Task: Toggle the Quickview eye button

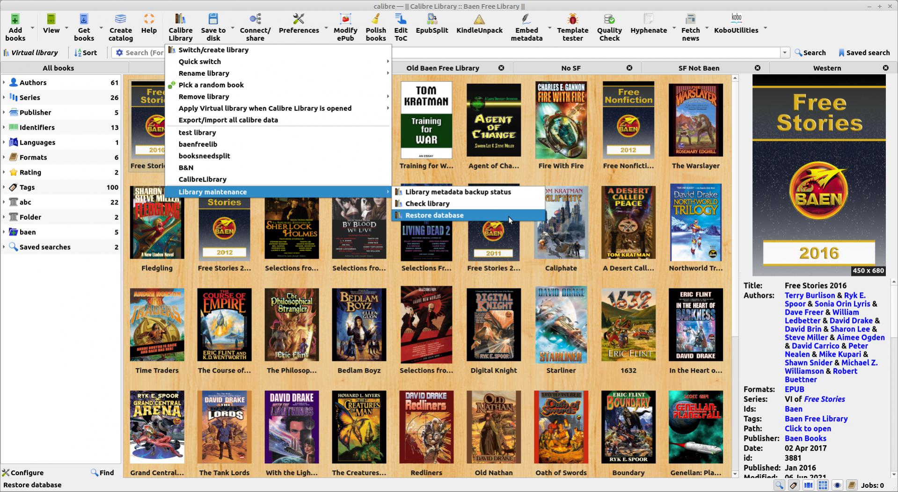Action: [837, 485]
